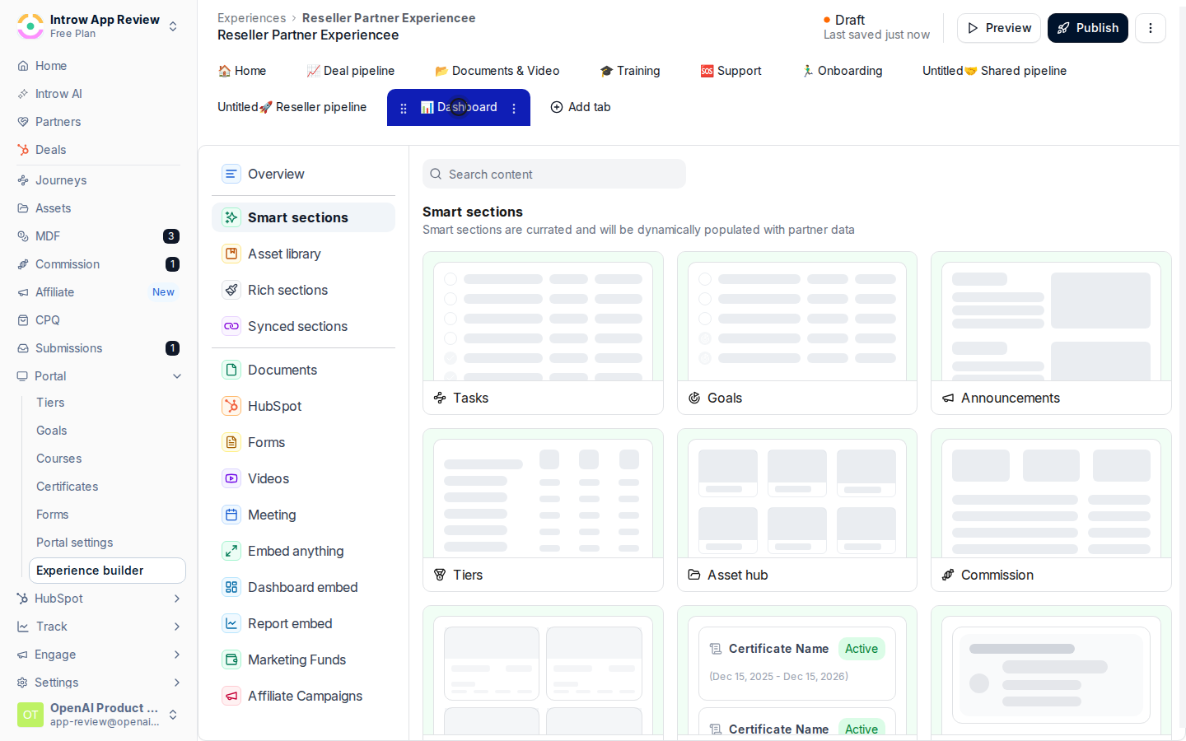Select the Tasks smart section card
1186x741 pixels.
coord(543,333)
